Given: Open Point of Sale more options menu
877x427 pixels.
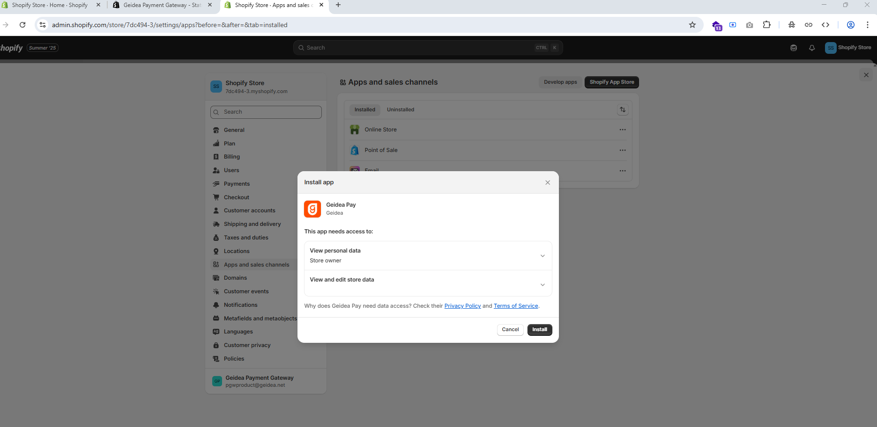Looking at the screenshot, I should click(x=623, y=151).
